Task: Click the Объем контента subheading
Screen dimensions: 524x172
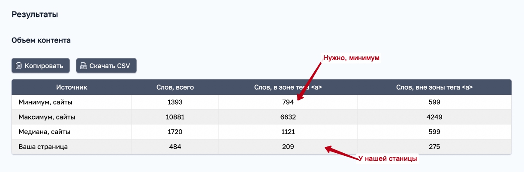Action: tap(41, 41)
